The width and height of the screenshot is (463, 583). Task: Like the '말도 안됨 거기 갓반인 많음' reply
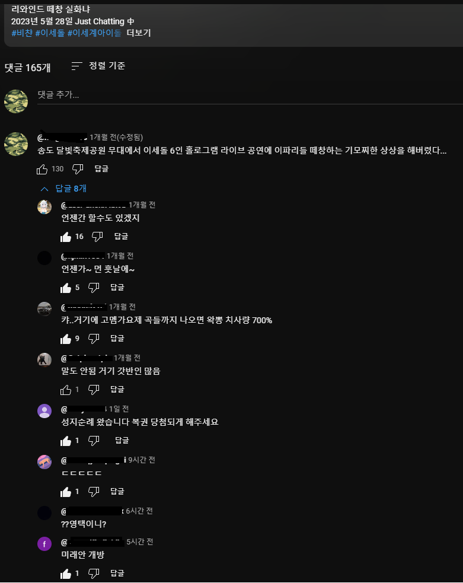tap(66, 390)
